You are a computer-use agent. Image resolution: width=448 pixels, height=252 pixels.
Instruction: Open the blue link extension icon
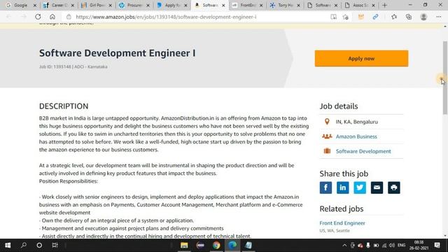375,17
